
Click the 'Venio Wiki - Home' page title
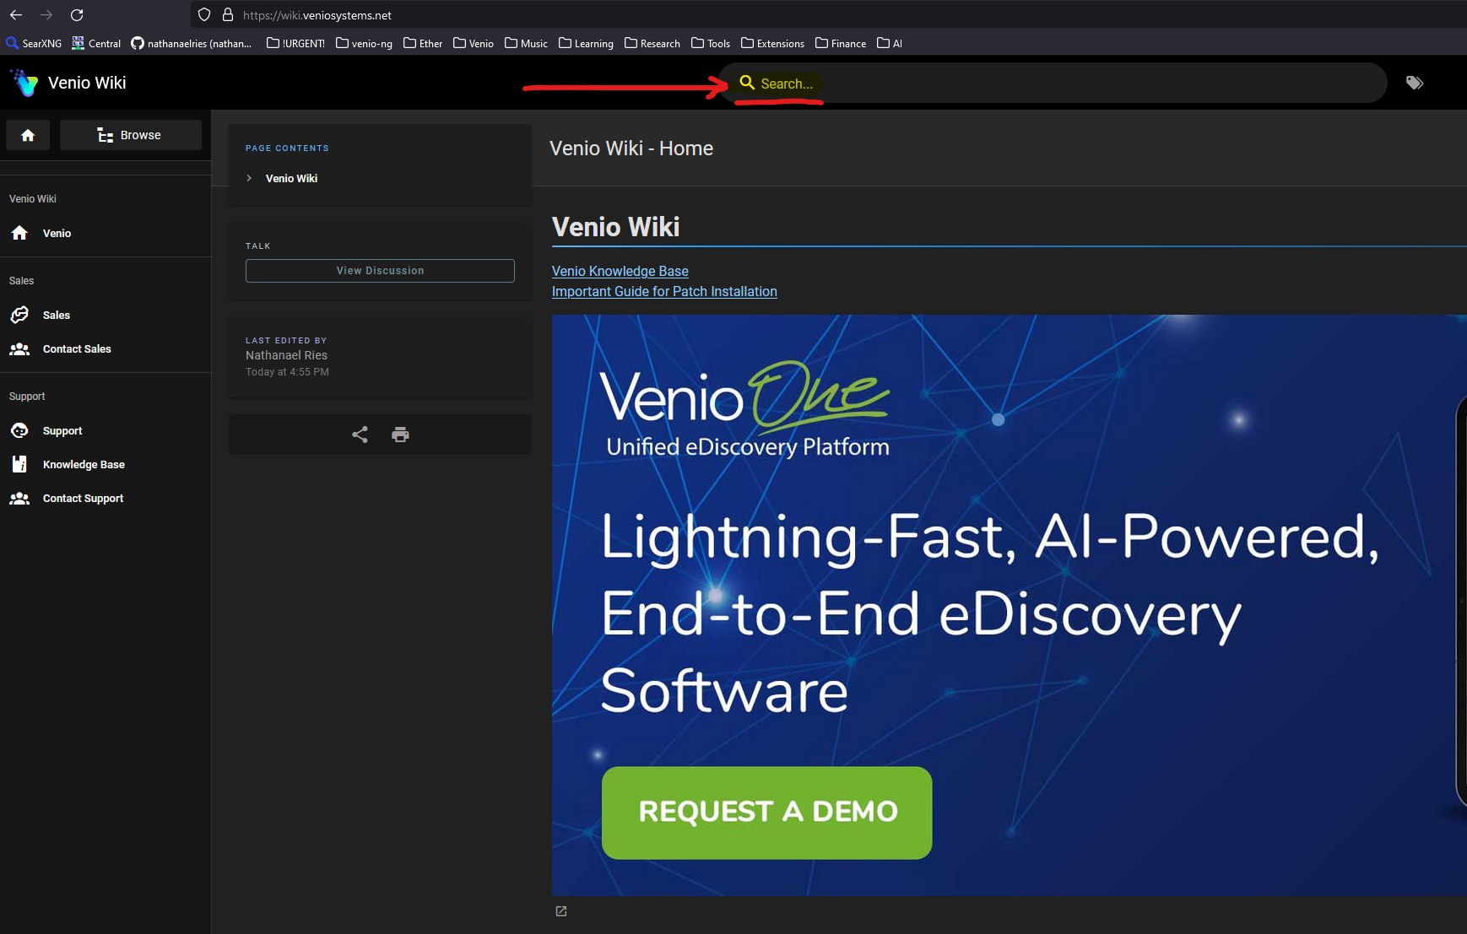tap(631, 148)
